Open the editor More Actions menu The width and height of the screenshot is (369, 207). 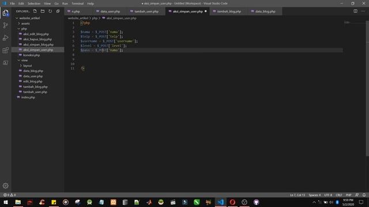pyautogui.click(x=363, y=11)
